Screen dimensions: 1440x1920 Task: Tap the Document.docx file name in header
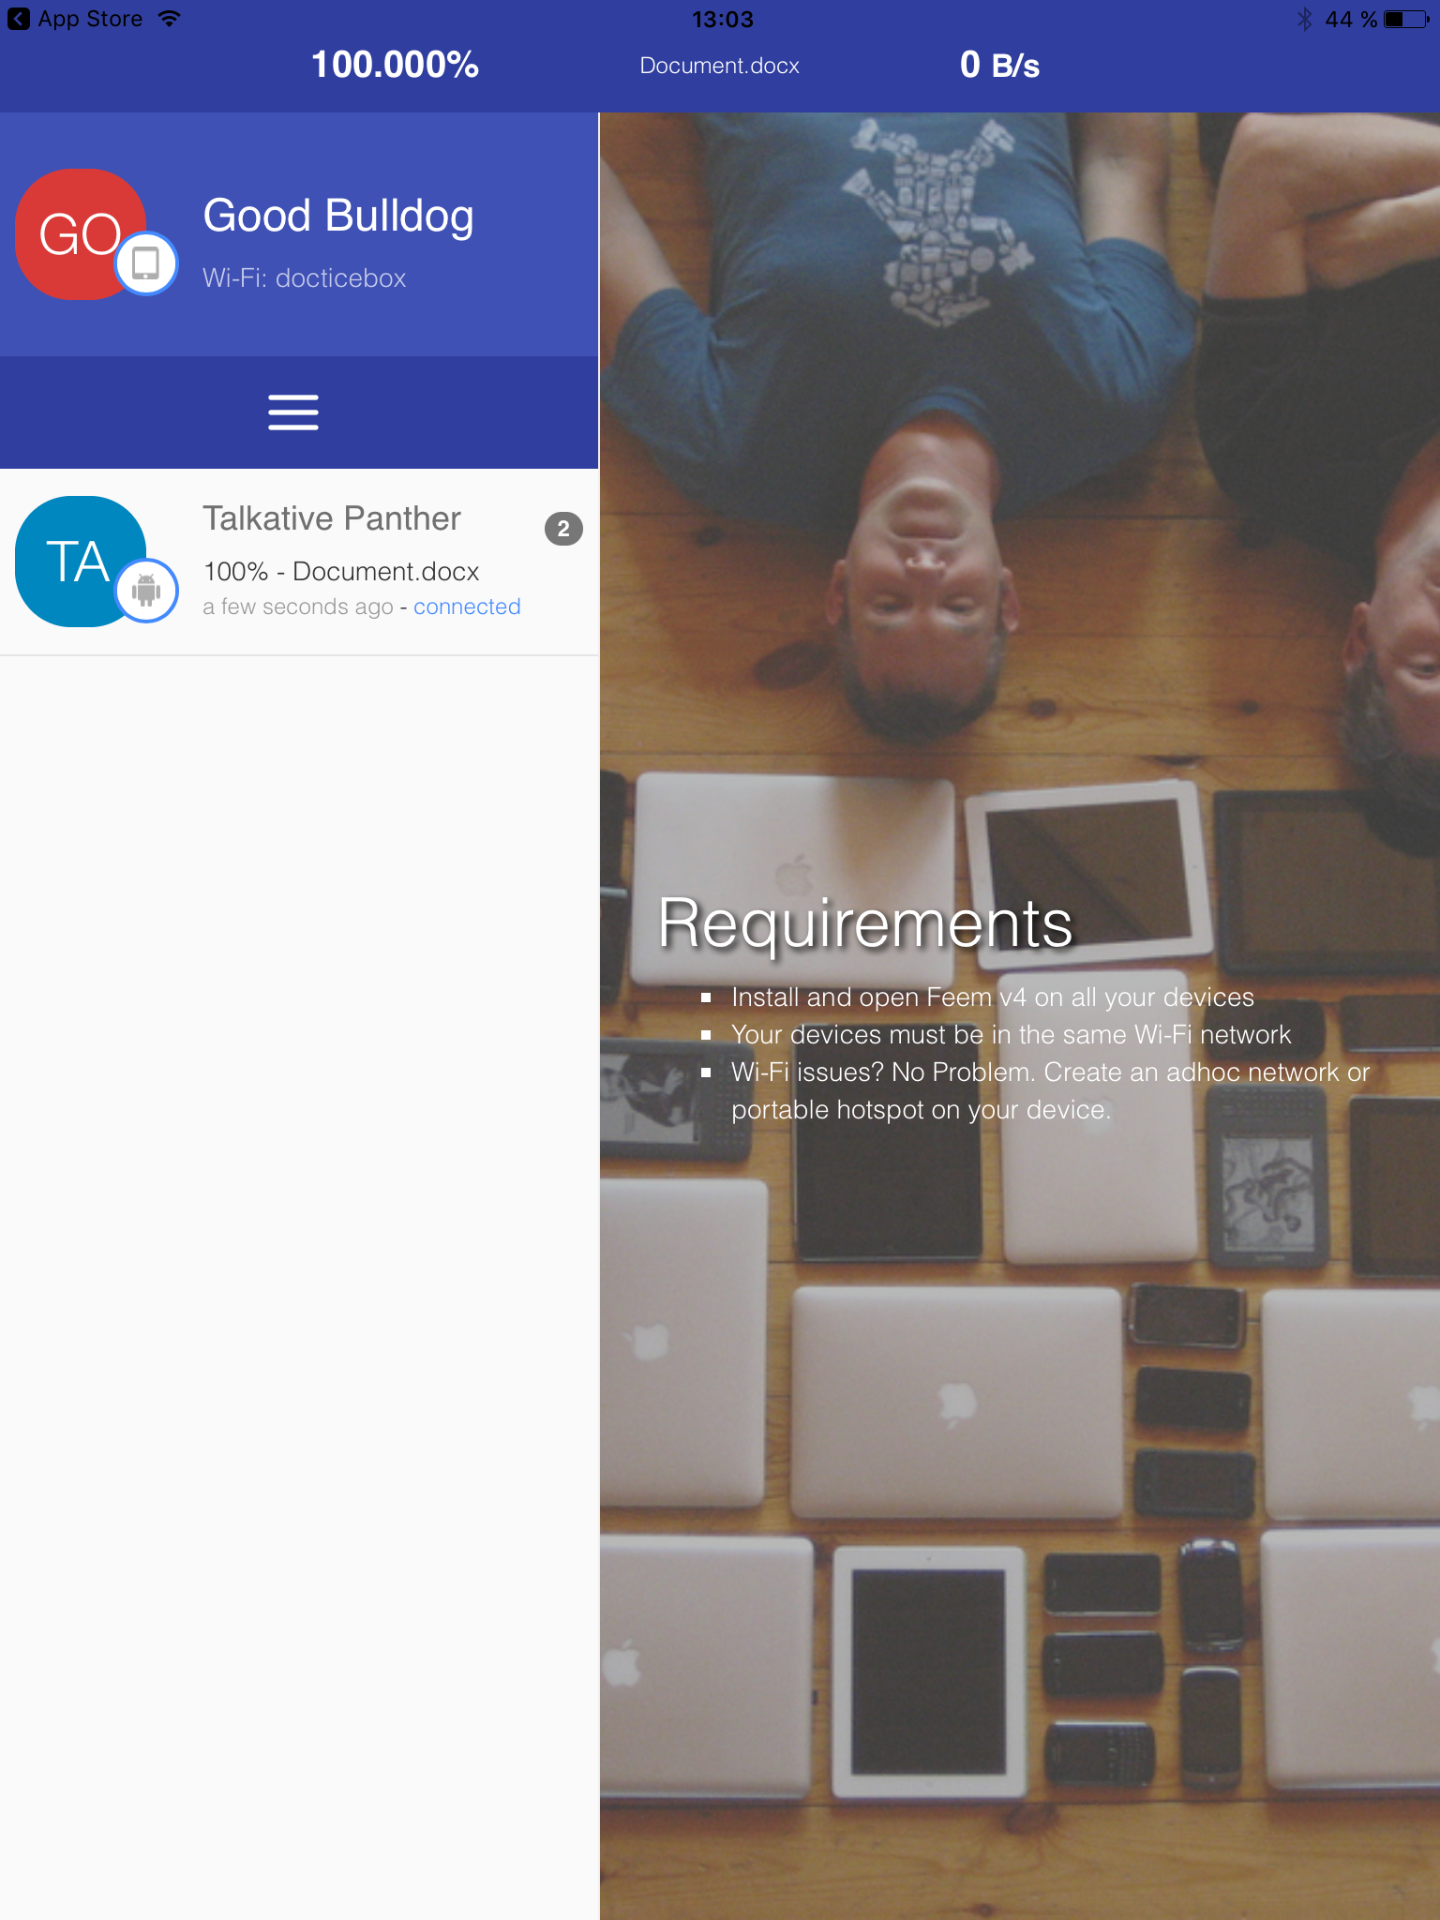[x=720, y=66]
